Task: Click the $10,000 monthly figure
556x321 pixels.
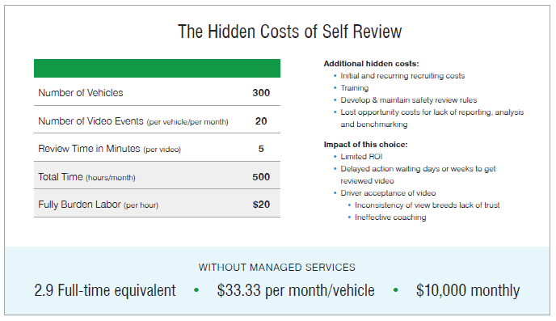Action: click(468, 290)
